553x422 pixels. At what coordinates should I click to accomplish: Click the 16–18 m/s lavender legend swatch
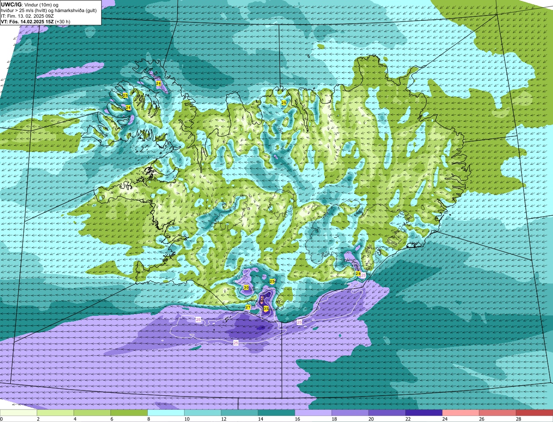click(313, 413)
